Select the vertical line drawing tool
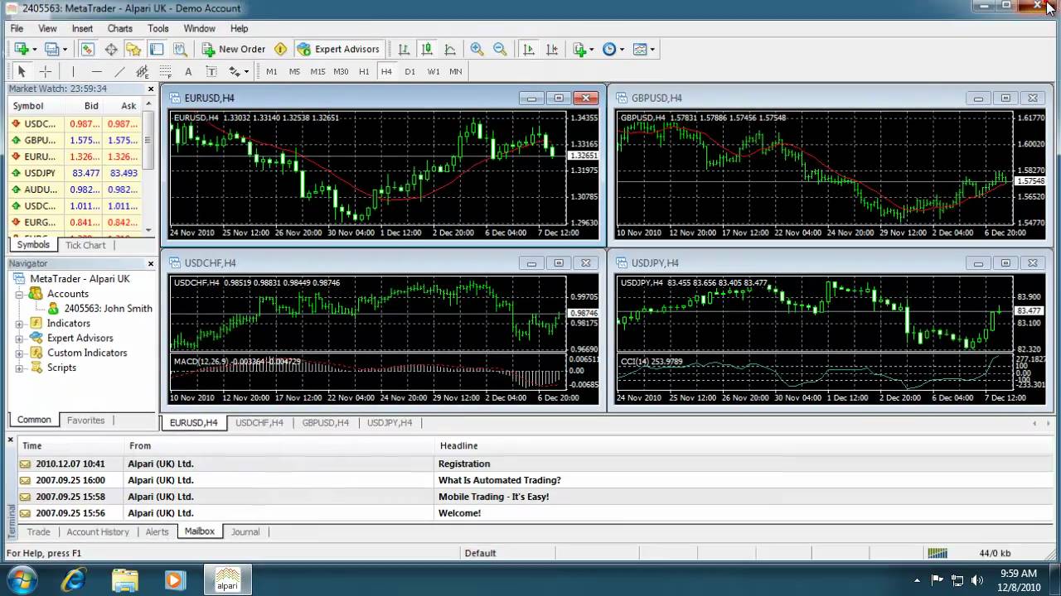 pyautogui.click(x=73, y=71)
